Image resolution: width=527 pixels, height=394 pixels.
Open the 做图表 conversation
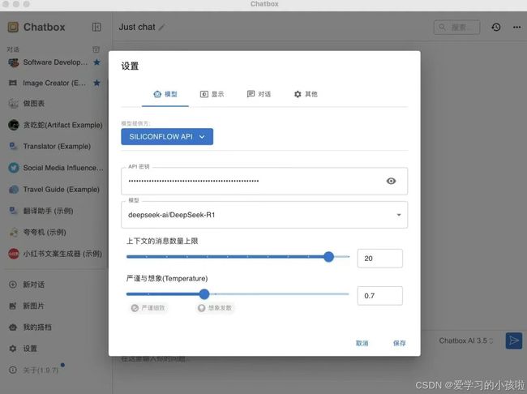[x=55, y=104]
